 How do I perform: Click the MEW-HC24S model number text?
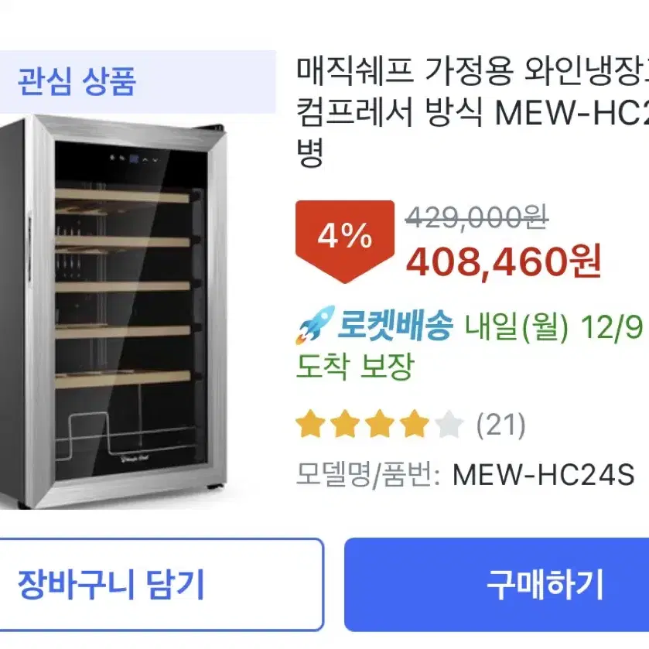coord(544,474)
